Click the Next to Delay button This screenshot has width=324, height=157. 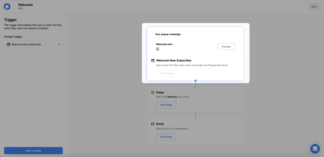pyautogui.click(x=33, y=151)
